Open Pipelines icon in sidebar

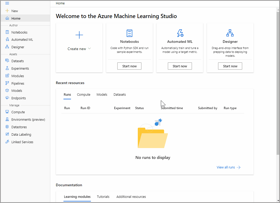coord(7,83)
